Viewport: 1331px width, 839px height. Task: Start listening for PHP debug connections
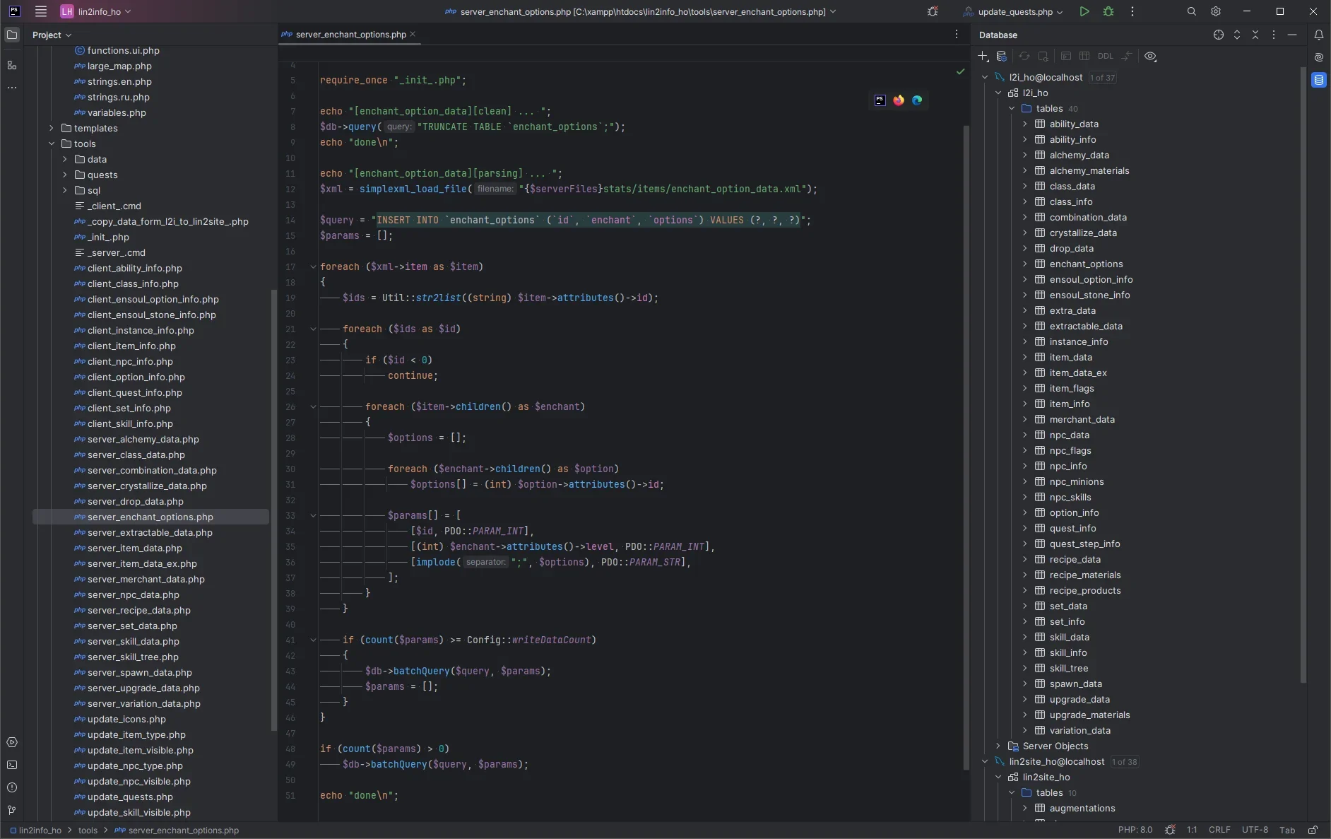click(x=933, y=11)
